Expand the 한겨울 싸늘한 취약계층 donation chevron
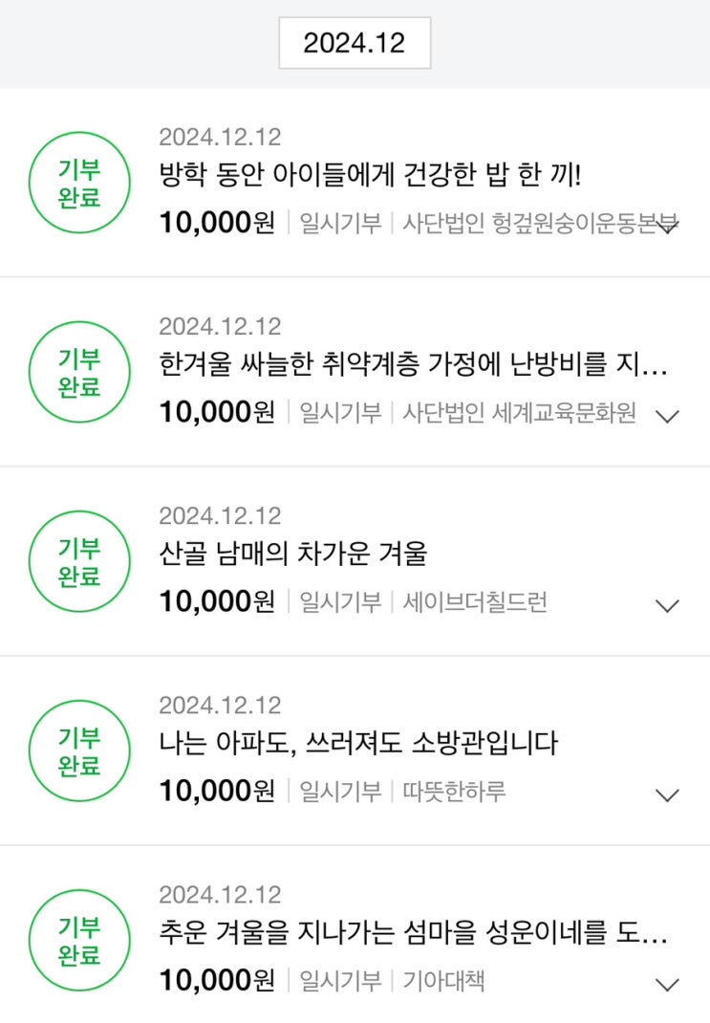Screen dimensions: 710x1023 tap(668, 416)
